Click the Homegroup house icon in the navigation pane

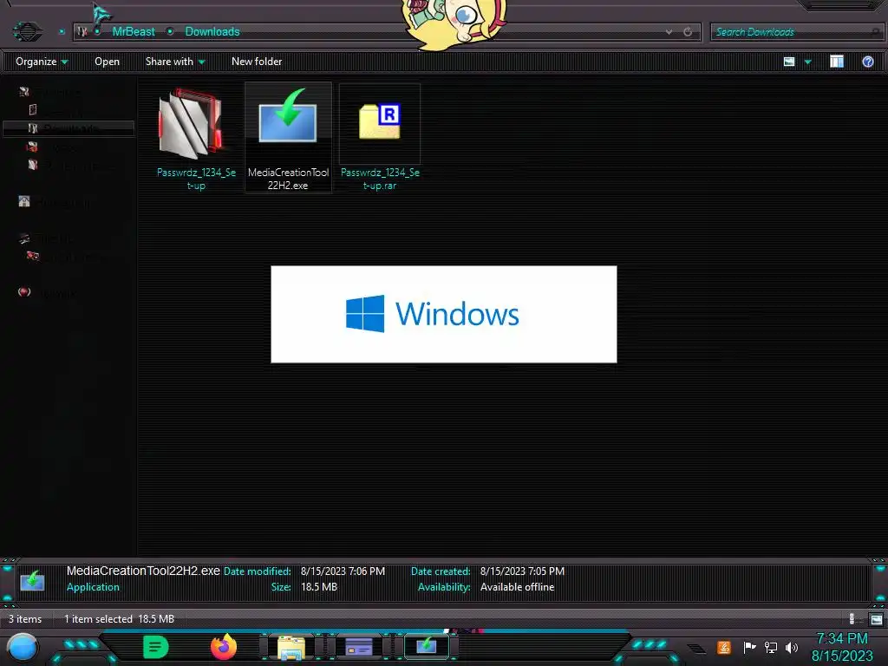23,201
